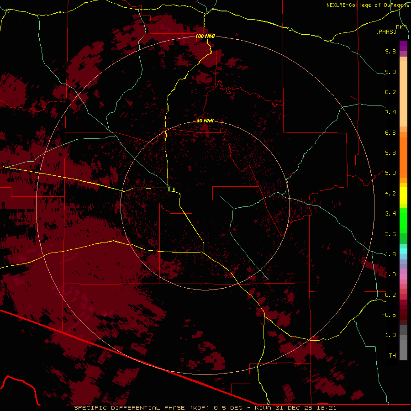
Task: Pick the gray colorbar segment near TH
Action: [x=403, y=351]
